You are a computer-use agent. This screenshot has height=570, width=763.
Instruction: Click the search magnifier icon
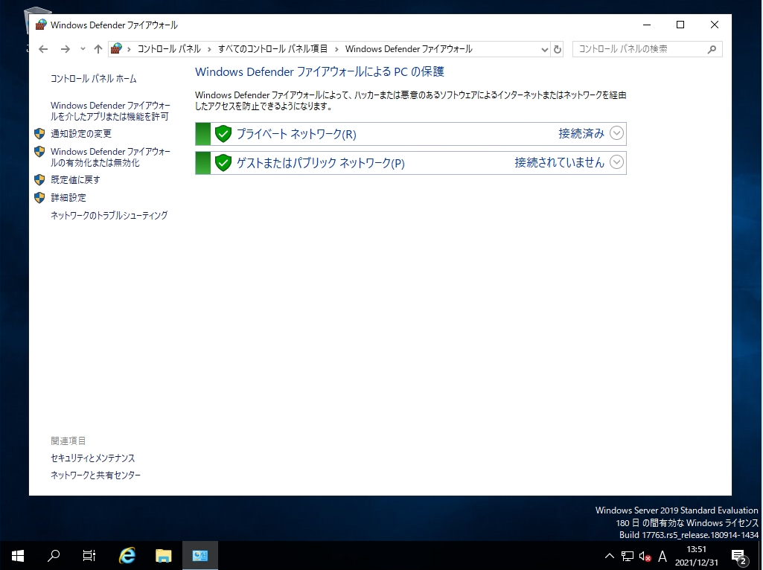pyautogui.click(x=712, y=49)
